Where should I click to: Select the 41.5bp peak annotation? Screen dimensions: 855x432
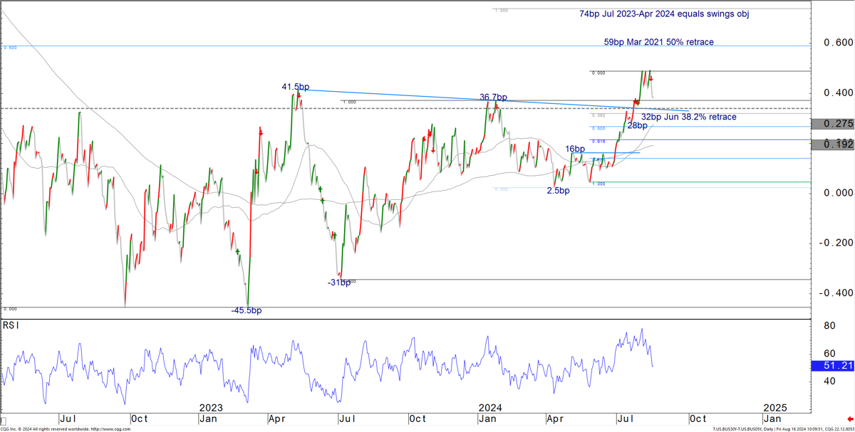[295, 87]
